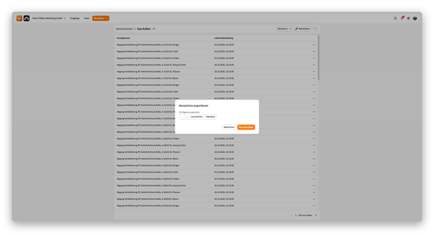Click the 1 - 100 von vielen page text
Viewport: 434px width, 235px height.
[x=303, y=216]
